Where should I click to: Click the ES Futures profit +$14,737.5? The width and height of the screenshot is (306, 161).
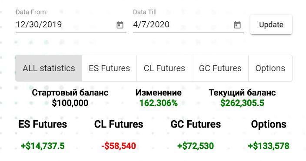(x=43, y=146)
